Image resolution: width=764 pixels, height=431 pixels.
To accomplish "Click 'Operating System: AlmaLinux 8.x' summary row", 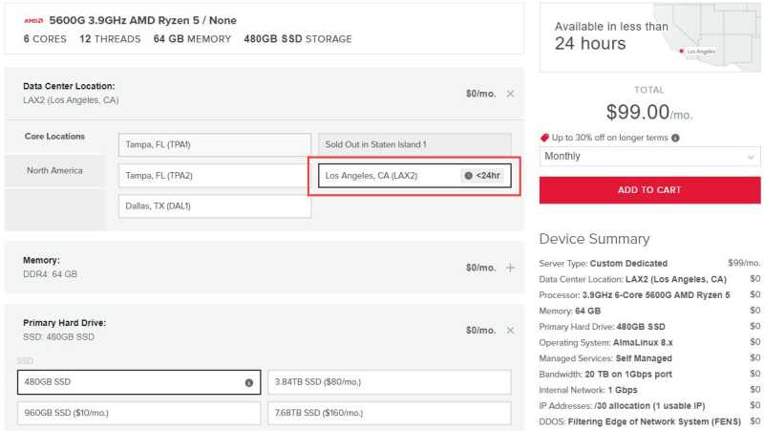I will tap(649, 343).
